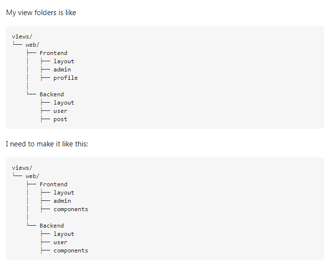331x267 pixels.
Task: Select "admin" in the first folder tree
Action: coord(62,70)
